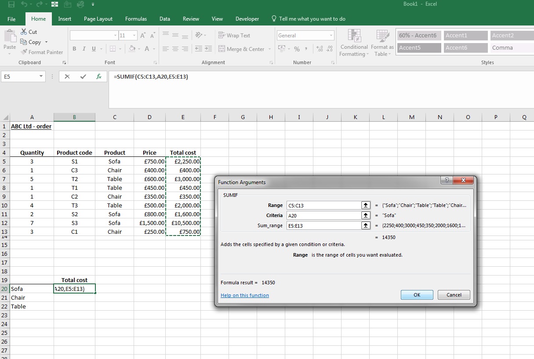Apply the 60% - Accent6 cell style
This screenshot has height=359, width=534.
[x=419, y=36]
